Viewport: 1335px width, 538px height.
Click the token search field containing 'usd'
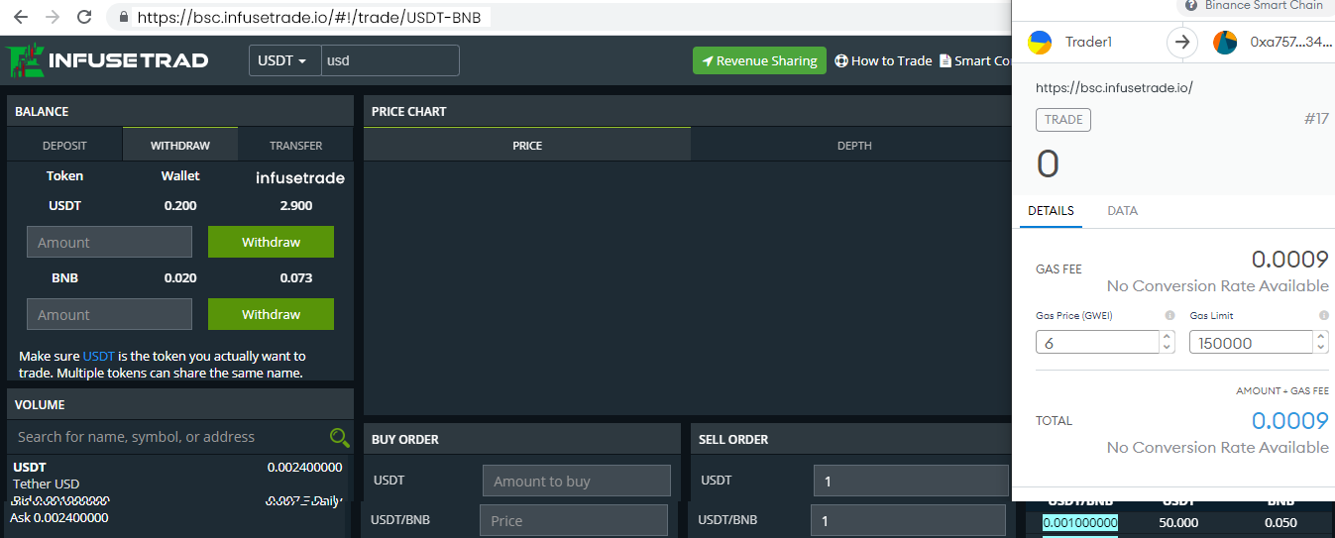pos(390,60)
